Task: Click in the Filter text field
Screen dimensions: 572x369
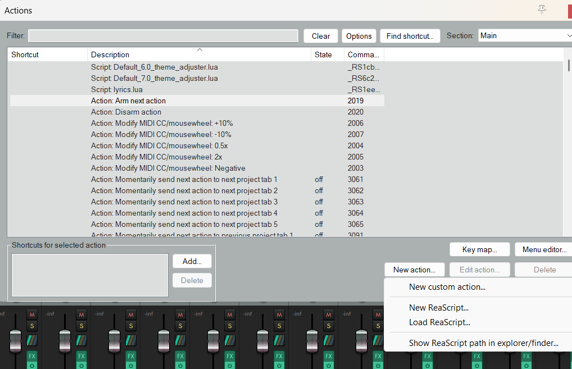Action: click(x=163, y=36)
